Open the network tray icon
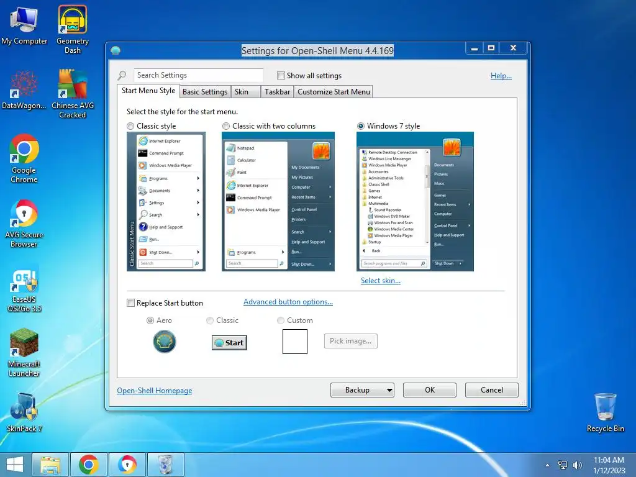636x477 pixels. (563, 465)
